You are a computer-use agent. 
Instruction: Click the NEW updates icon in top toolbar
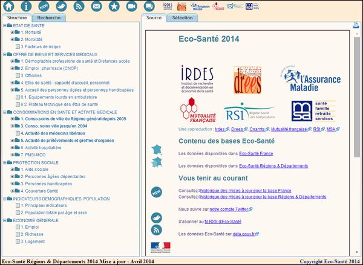tap(44, 6)
